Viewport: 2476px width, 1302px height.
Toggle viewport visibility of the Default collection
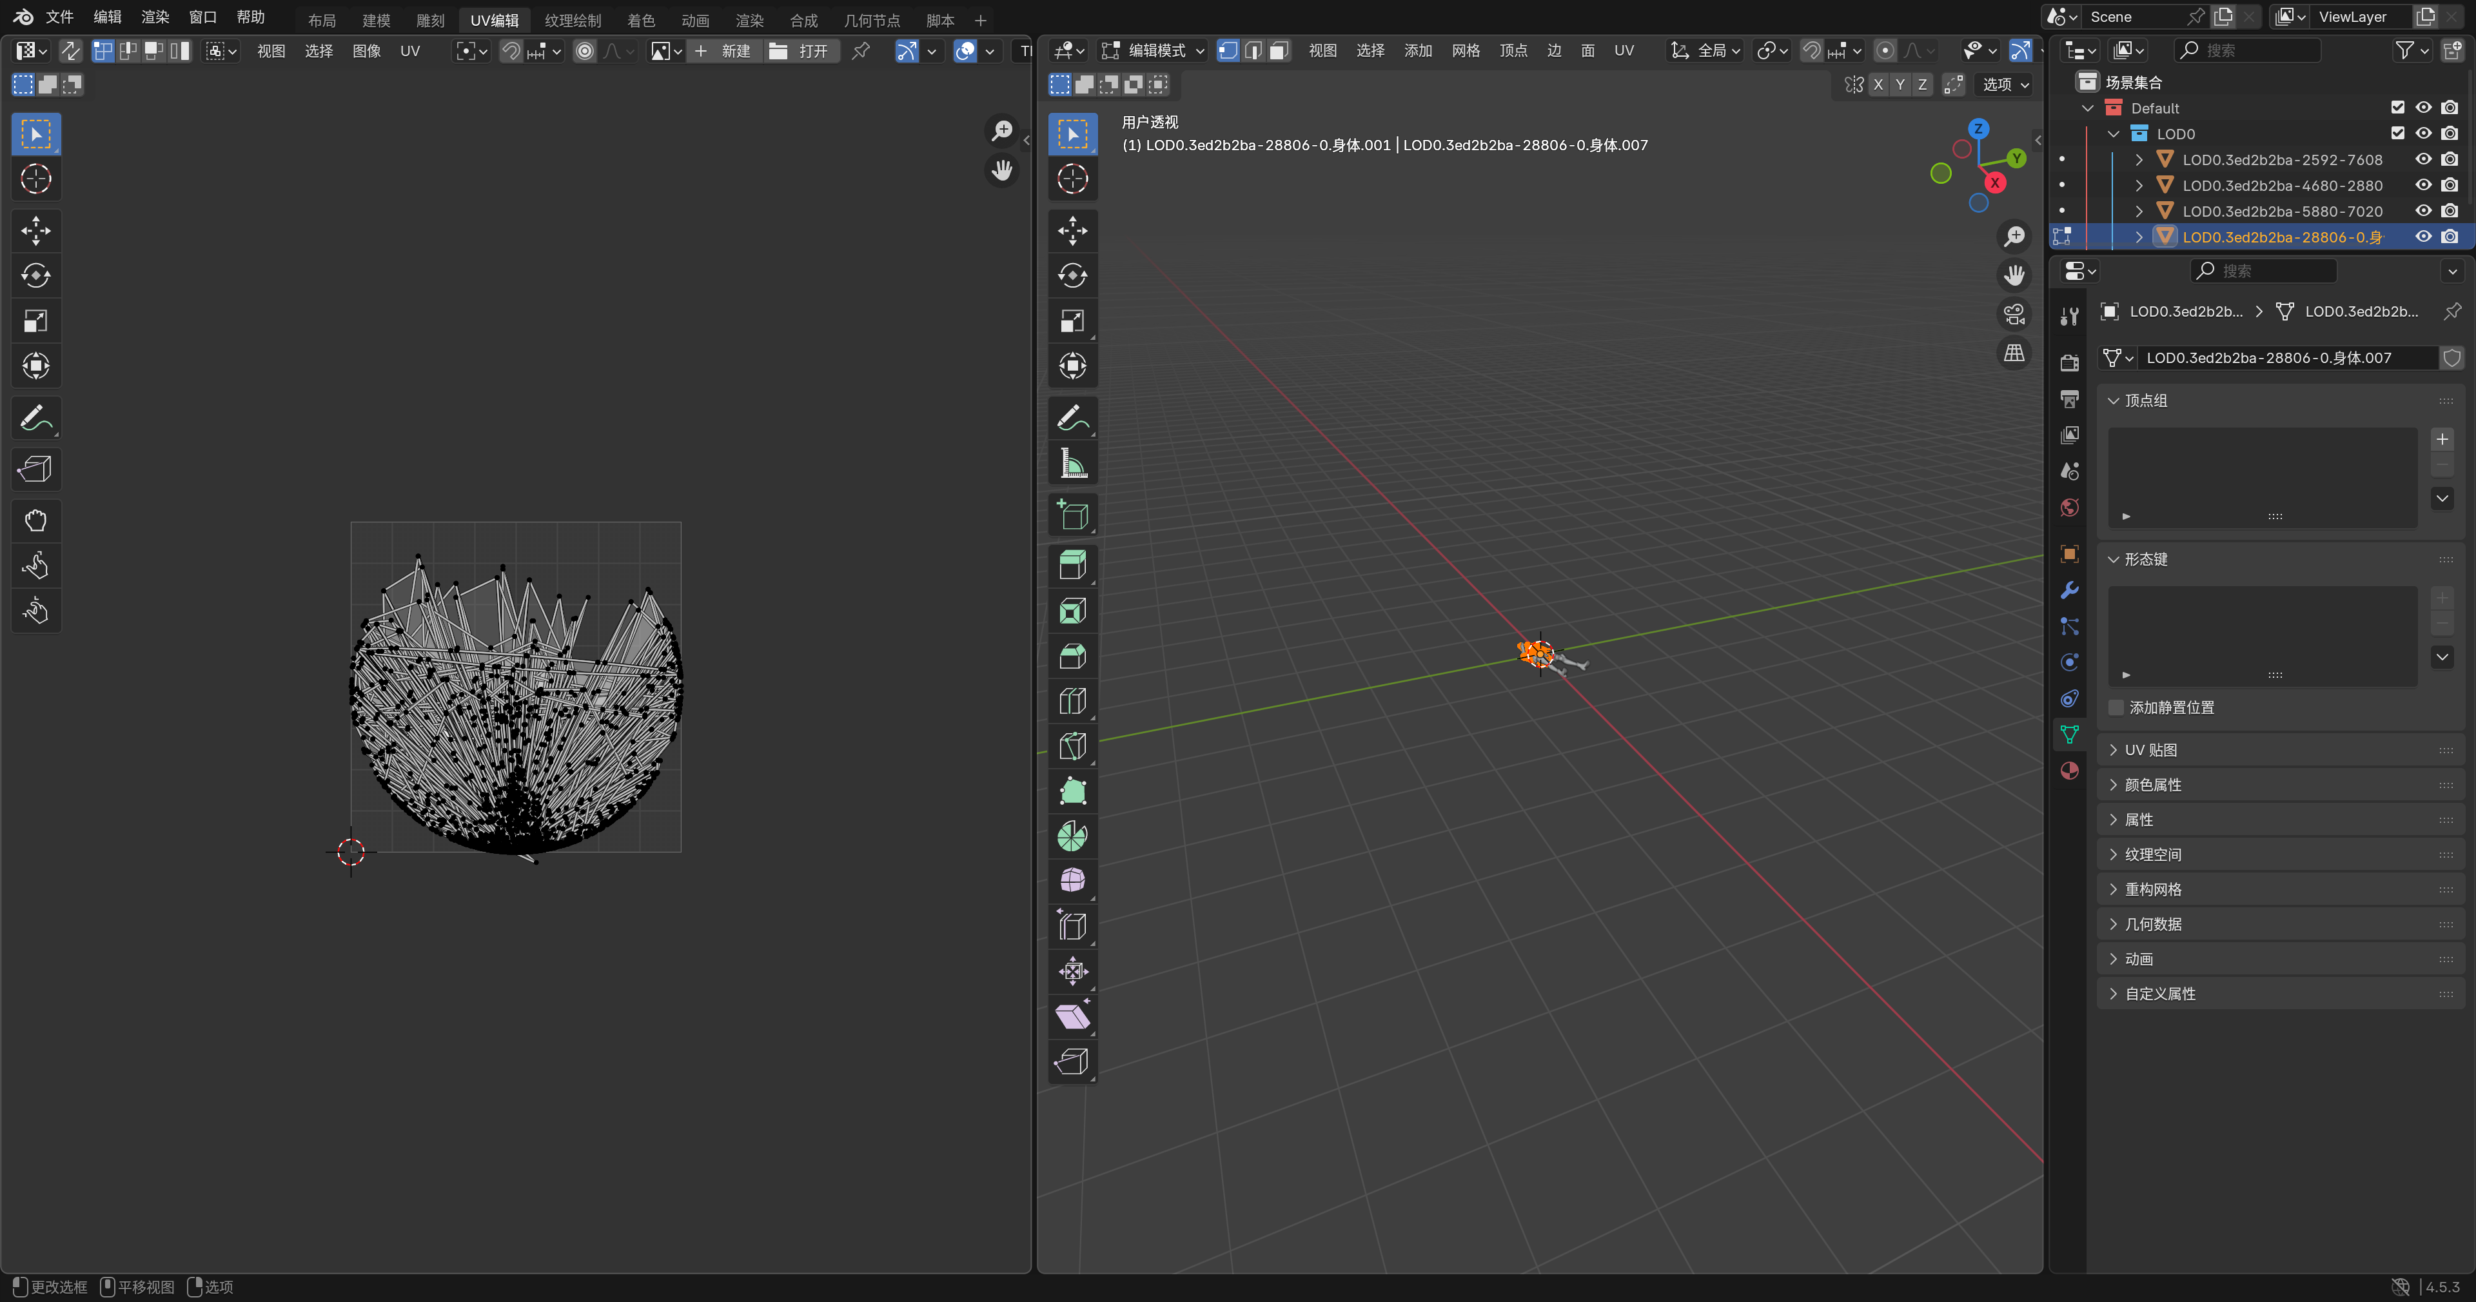tap(2423, 108)
